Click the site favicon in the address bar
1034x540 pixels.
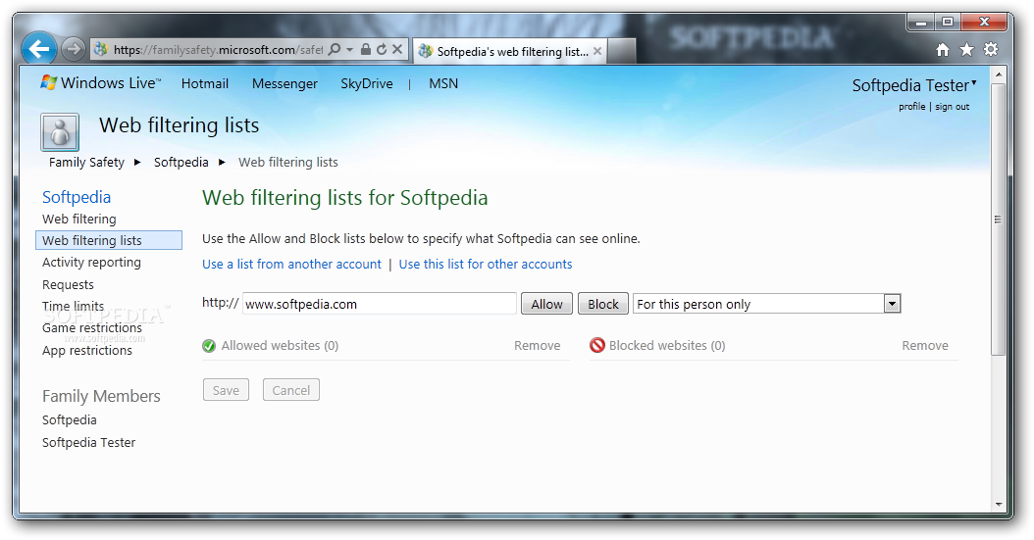(x=101, y=49)
